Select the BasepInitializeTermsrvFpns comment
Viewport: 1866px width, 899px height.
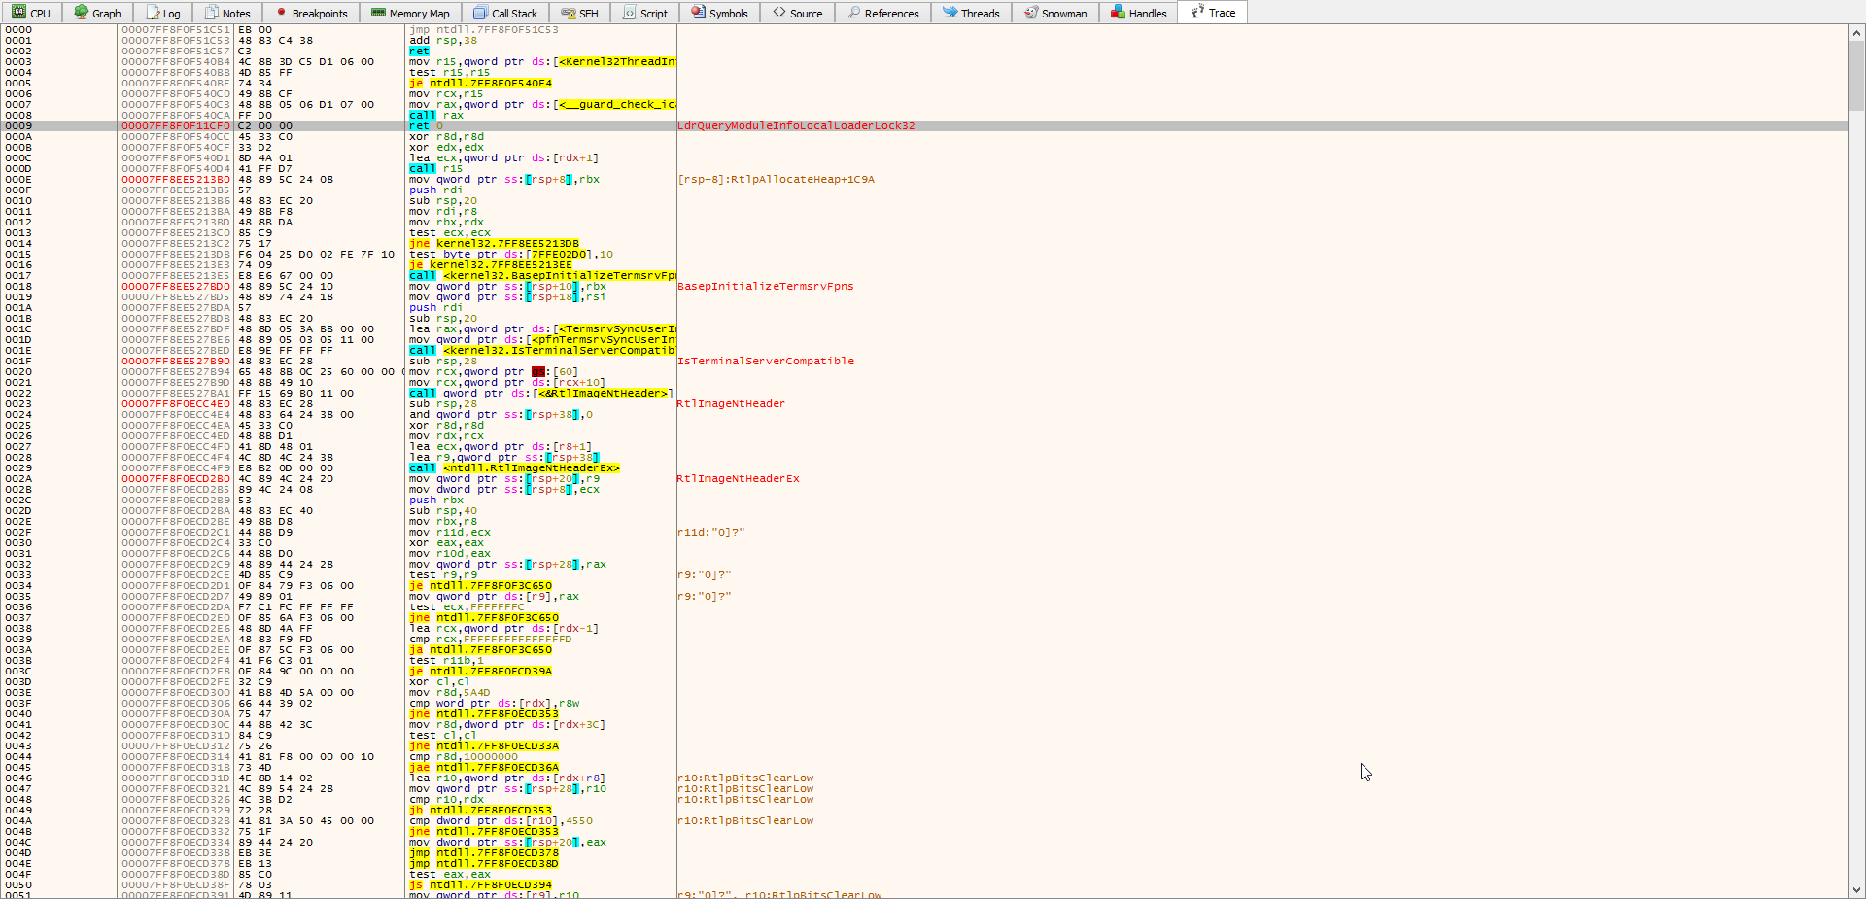pyautogui.click(x=766, y=286)
